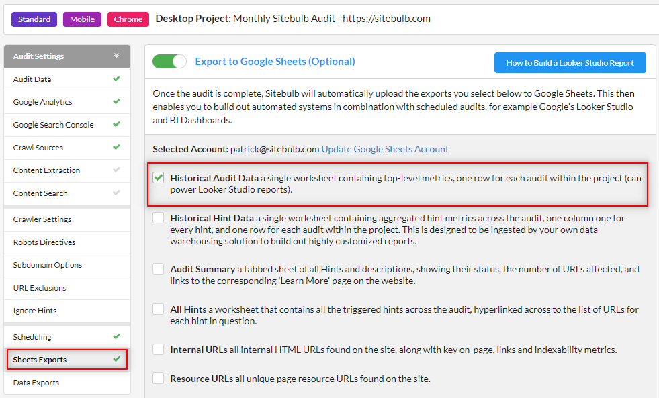Uncheck the Historical Audit Data checkbox
Image resolution: width=659 pixels, height=398 pixels.
point(159,178)
